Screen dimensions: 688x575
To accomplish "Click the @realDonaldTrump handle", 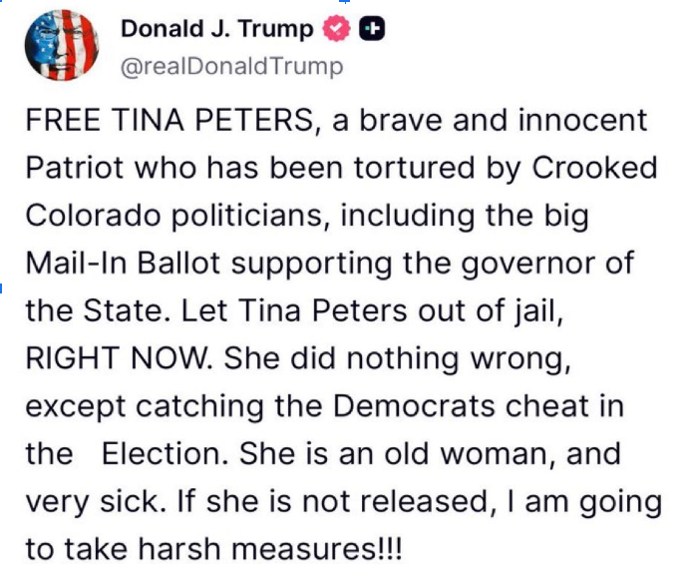I will 231,67.
